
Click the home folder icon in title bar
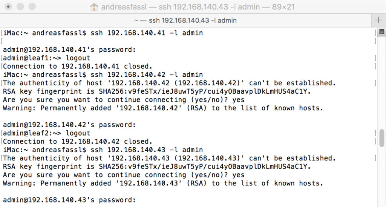coord(94,7)
